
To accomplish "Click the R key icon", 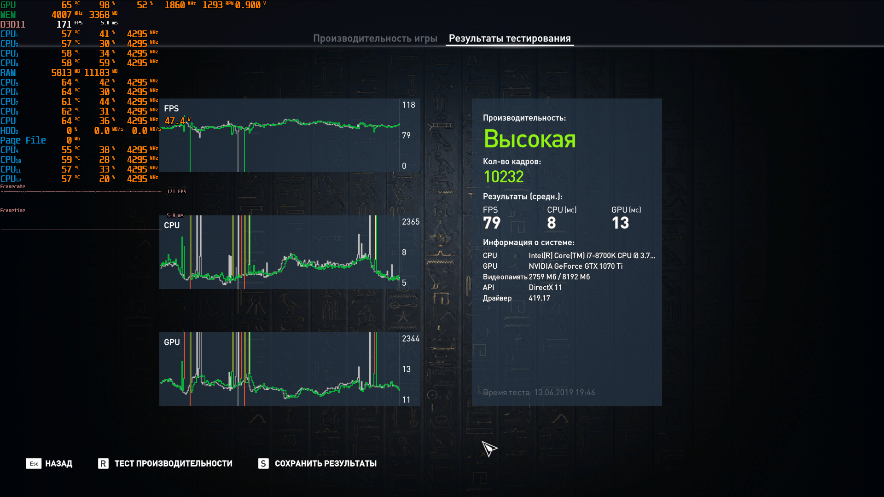I will (x=103, y=463).
